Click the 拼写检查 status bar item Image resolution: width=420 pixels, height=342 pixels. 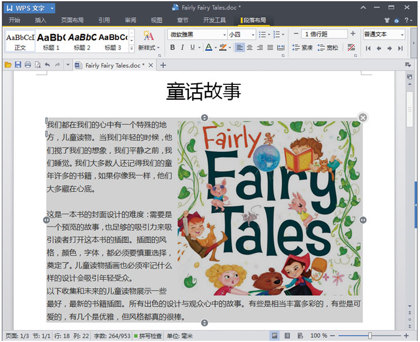148,336
